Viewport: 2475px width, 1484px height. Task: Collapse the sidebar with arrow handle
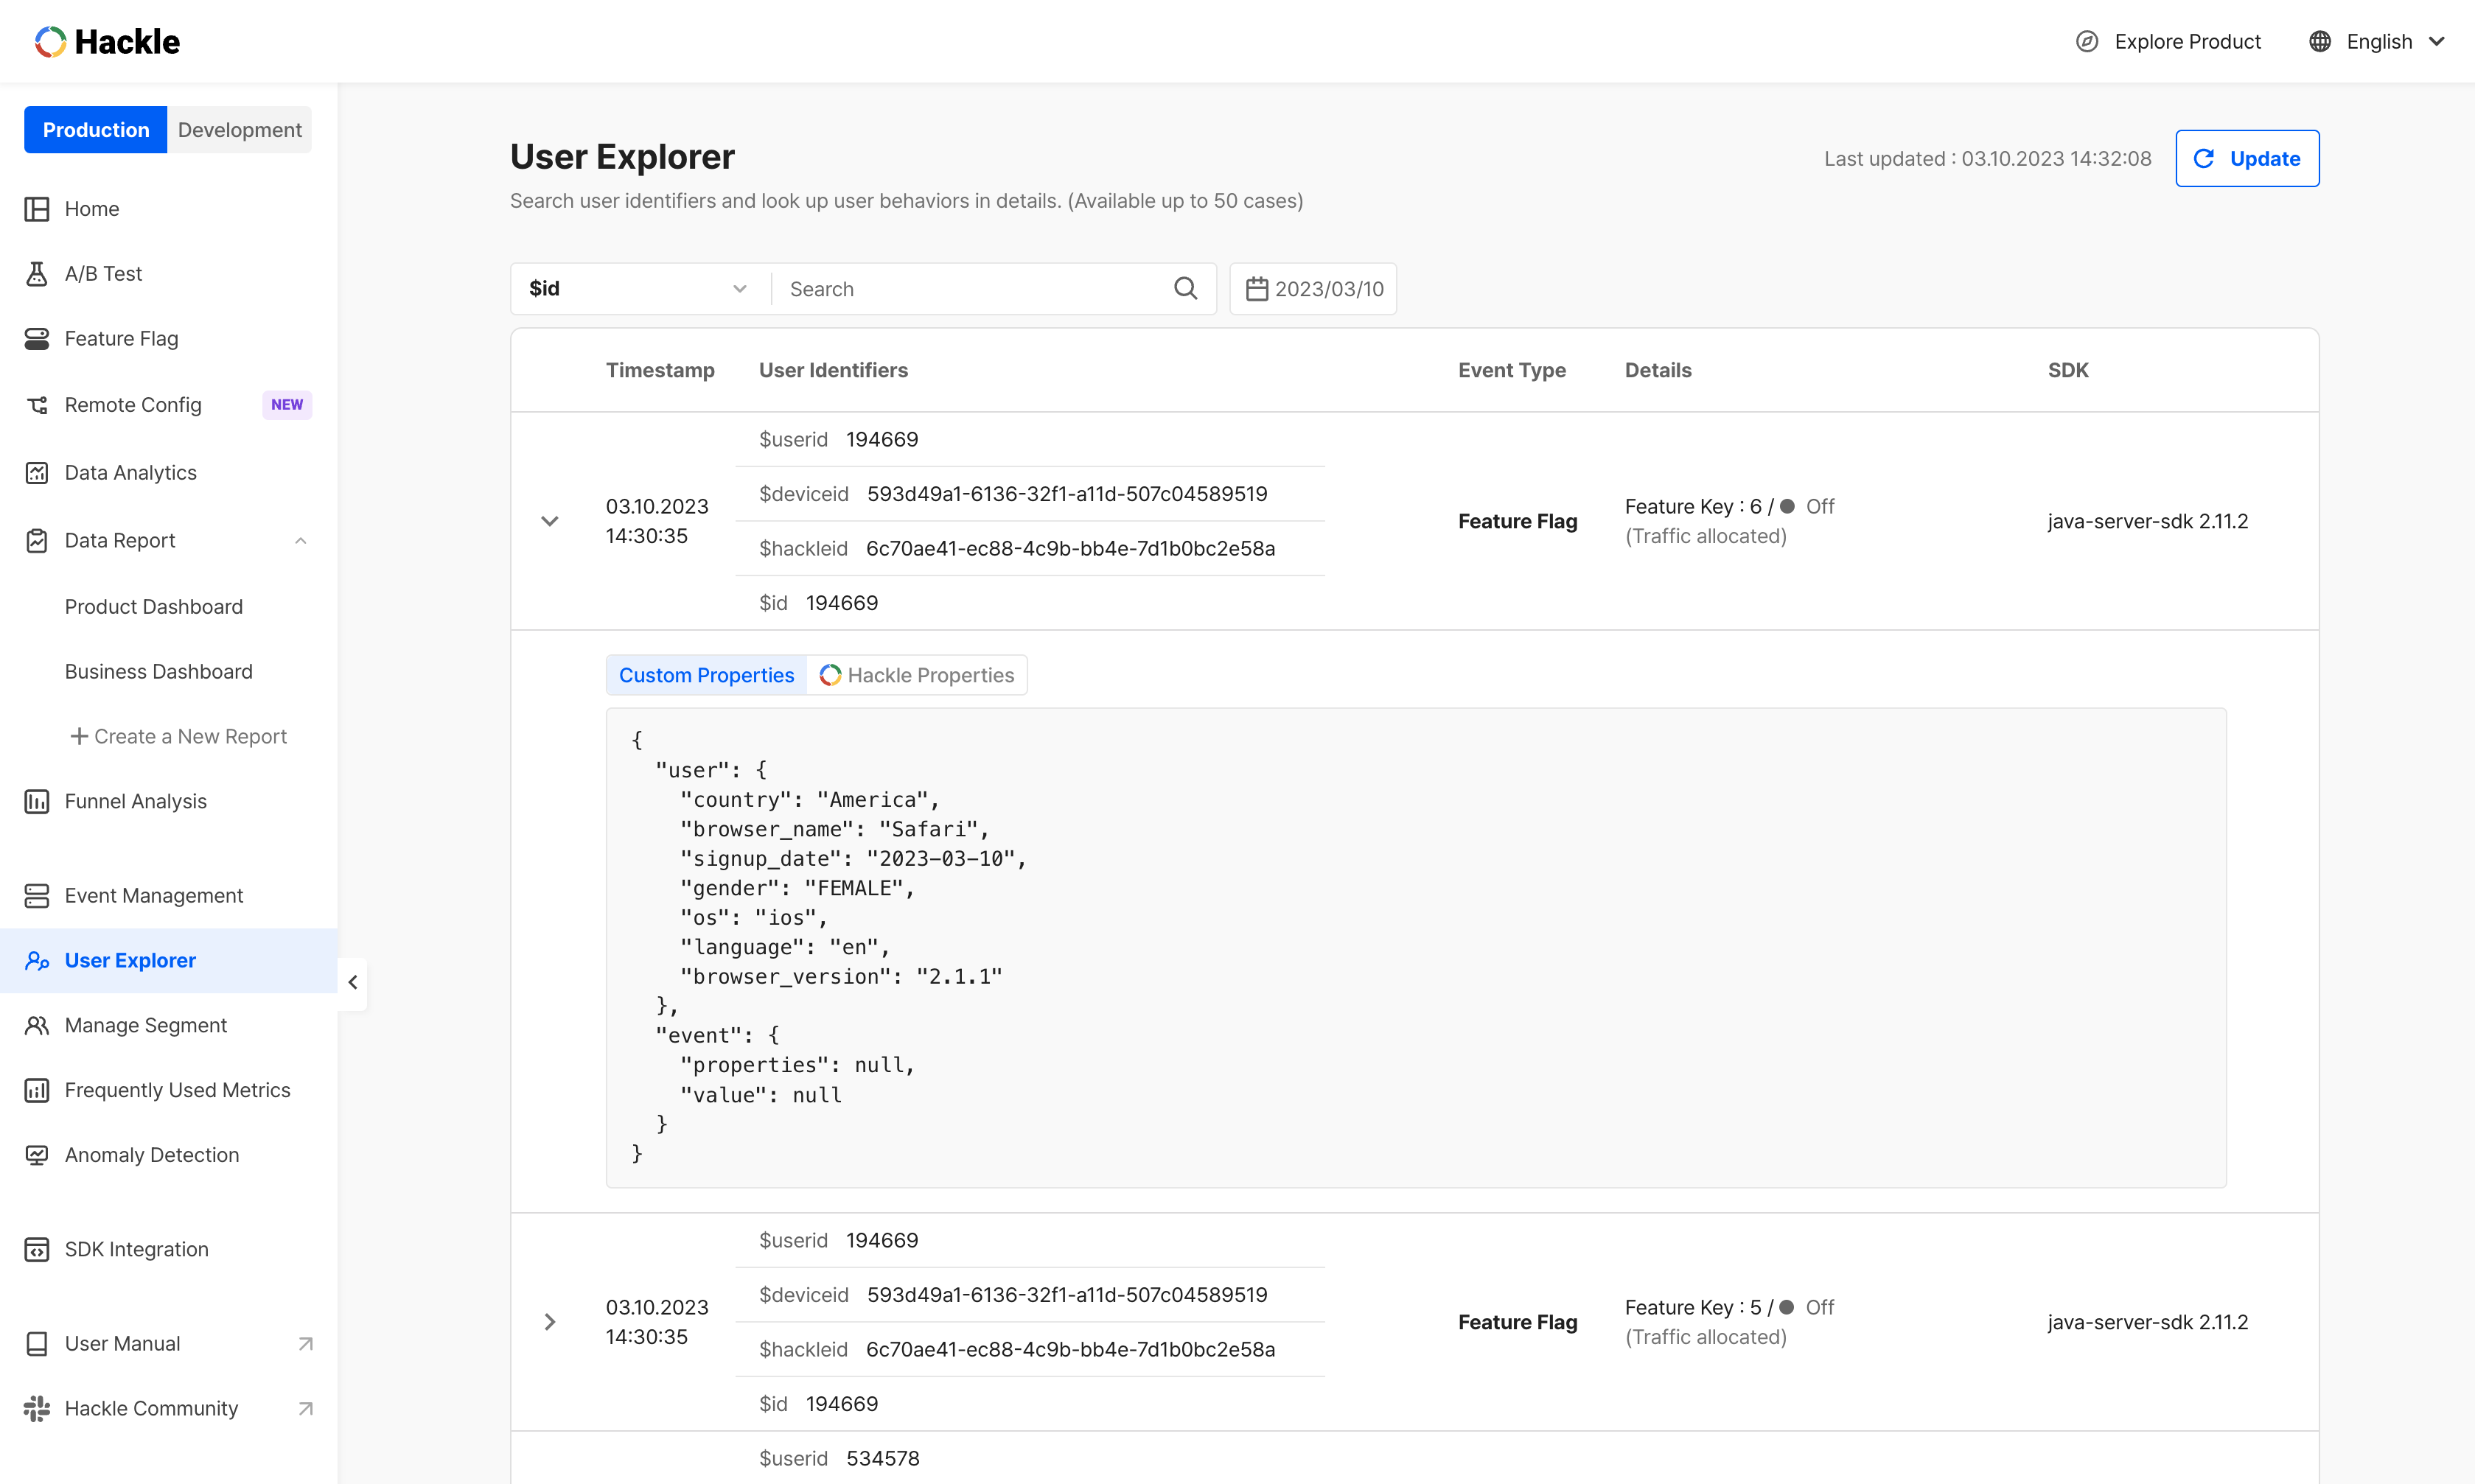coord(353,982)
